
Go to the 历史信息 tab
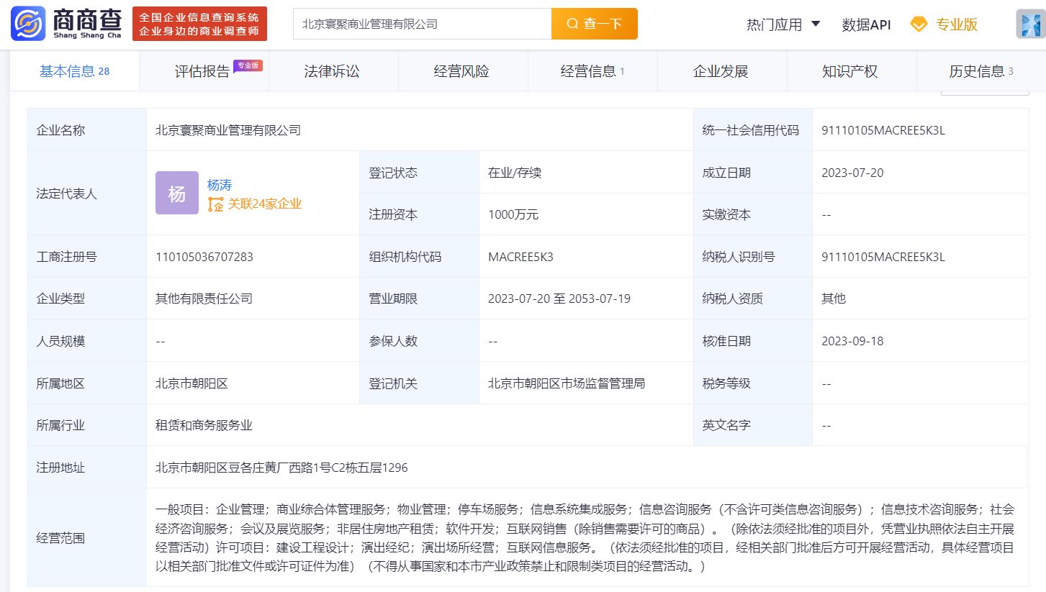(980, 71)
